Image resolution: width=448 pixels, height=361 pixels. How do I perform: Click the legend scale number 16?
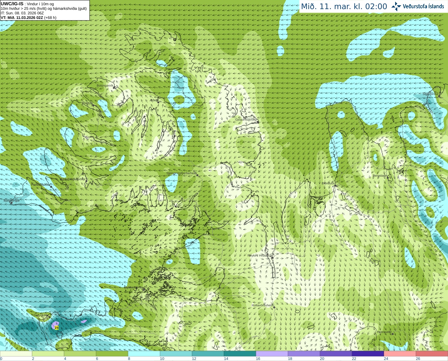(258, 359)
